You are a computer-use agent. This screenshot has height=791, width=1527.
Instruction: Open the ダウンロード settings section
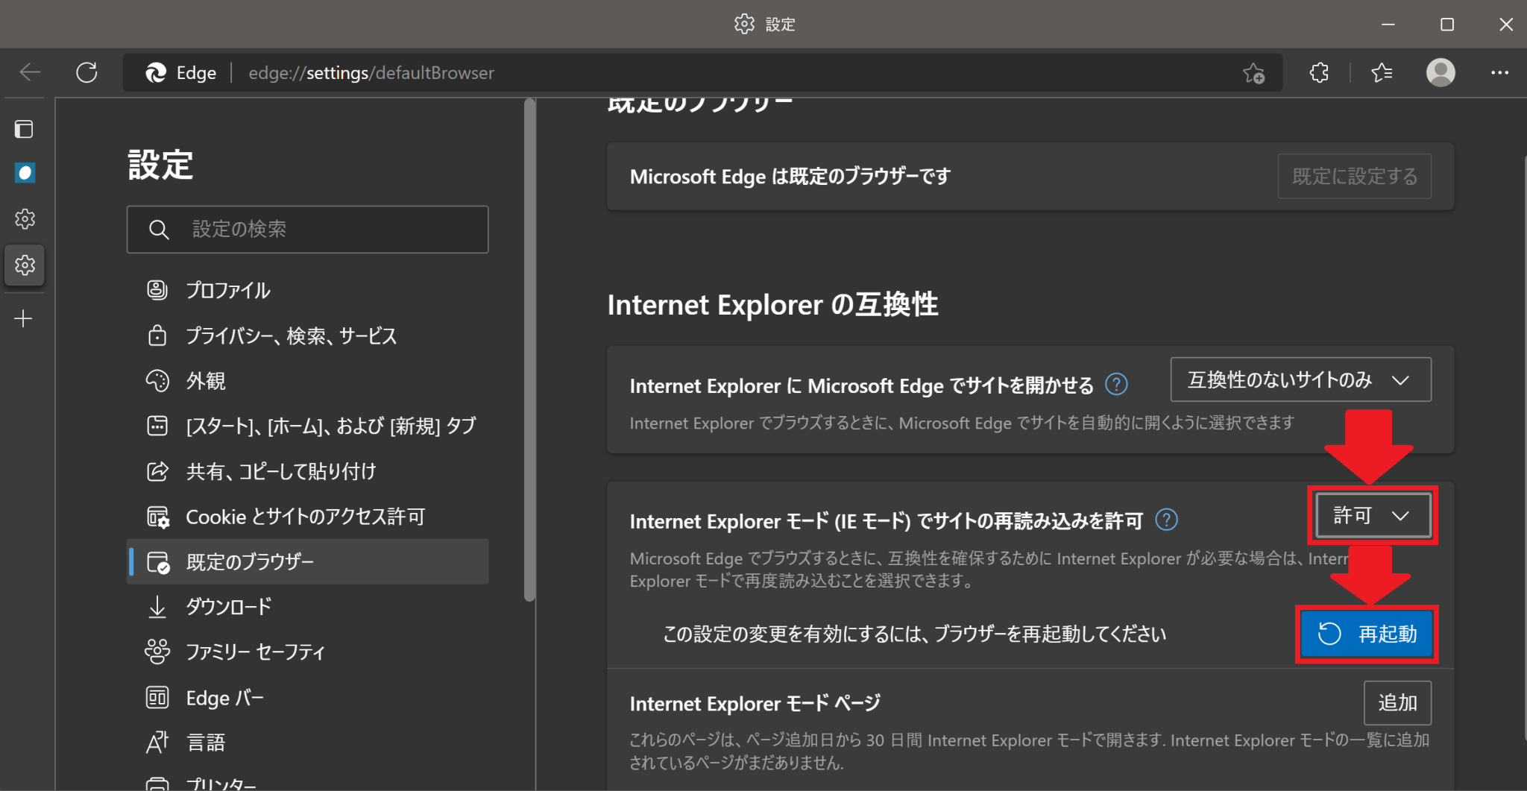click(x=228, y=606)
